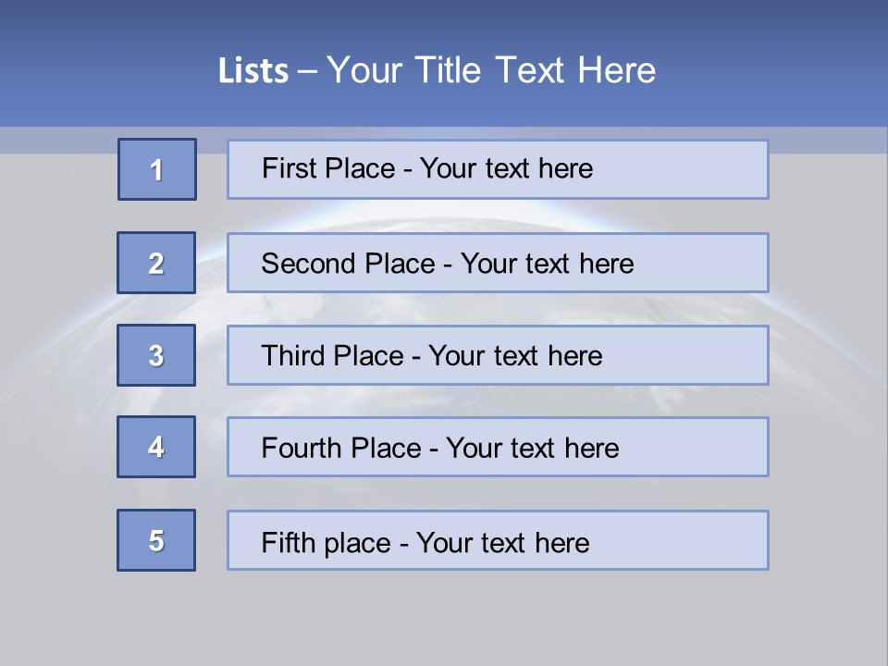The image size is (888, 666).
Task: Click the dash in the slide title
Action: (307, 71)
